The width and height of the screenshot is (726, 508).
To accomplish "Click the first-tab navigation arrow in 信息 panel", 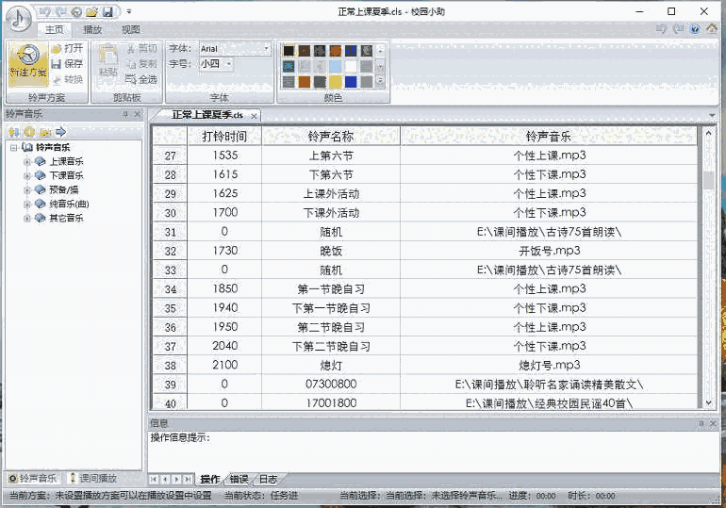I will [x=154, y=480].
